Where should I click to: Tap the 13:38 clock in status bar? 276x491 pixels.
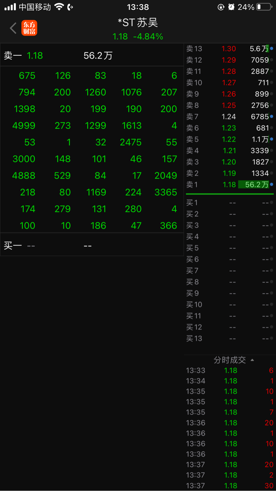(x=138, y=7)
